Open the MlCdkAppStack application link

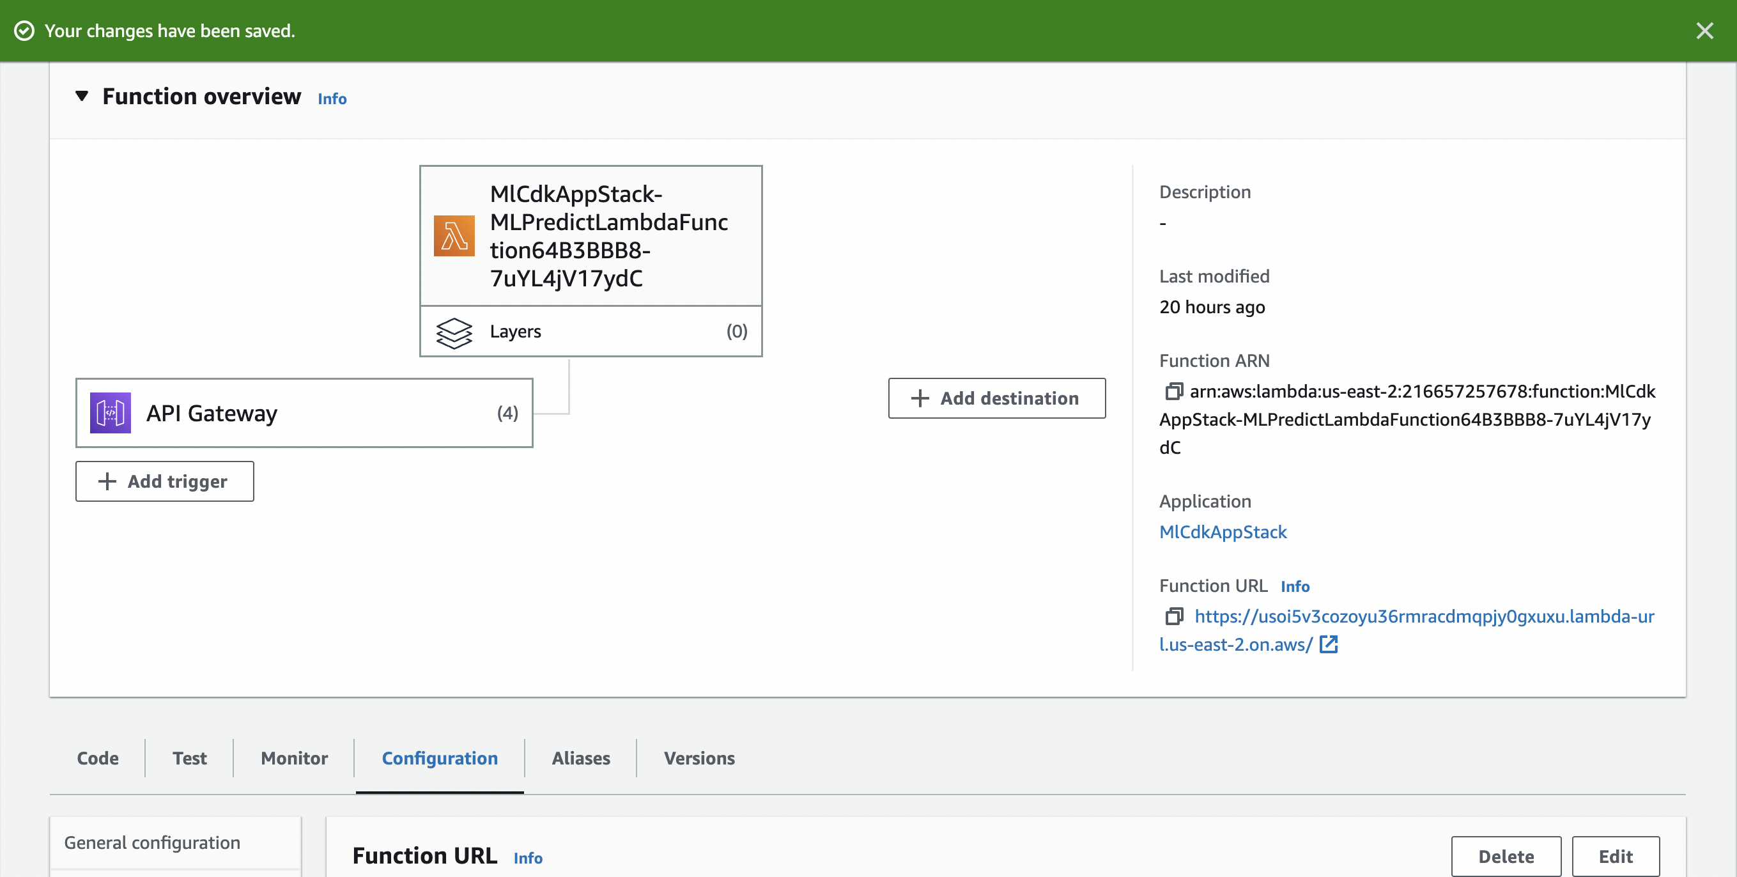click(1223, 532)
